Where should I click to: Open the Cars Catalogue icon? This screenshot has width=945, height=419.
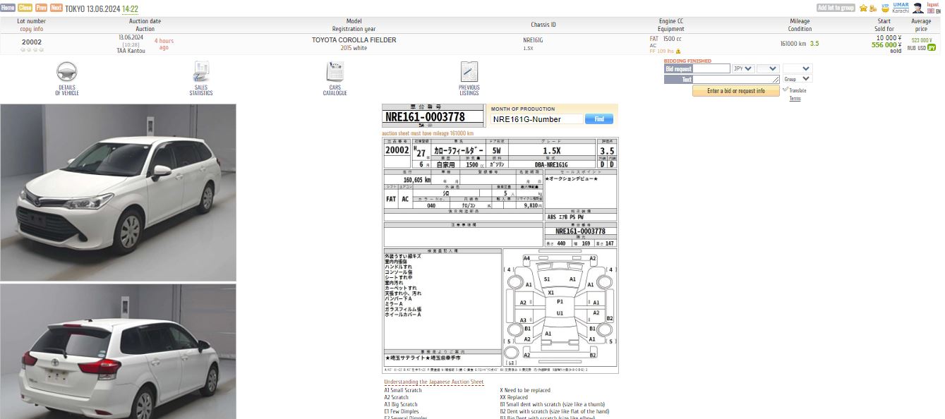(335, 72)
